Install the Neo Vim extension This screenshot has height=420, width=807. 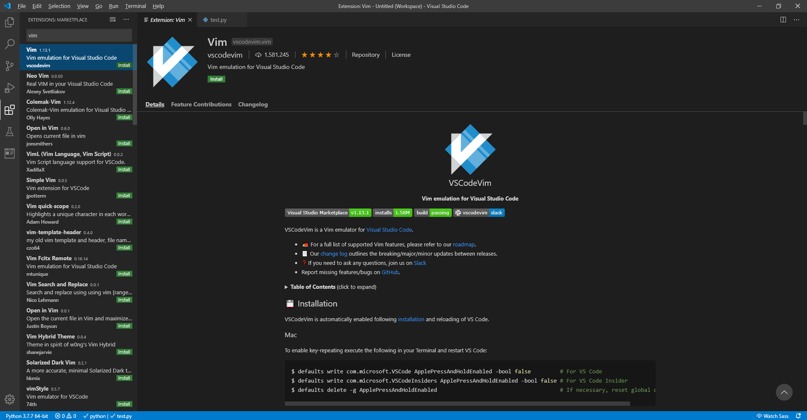coord(124,91)
